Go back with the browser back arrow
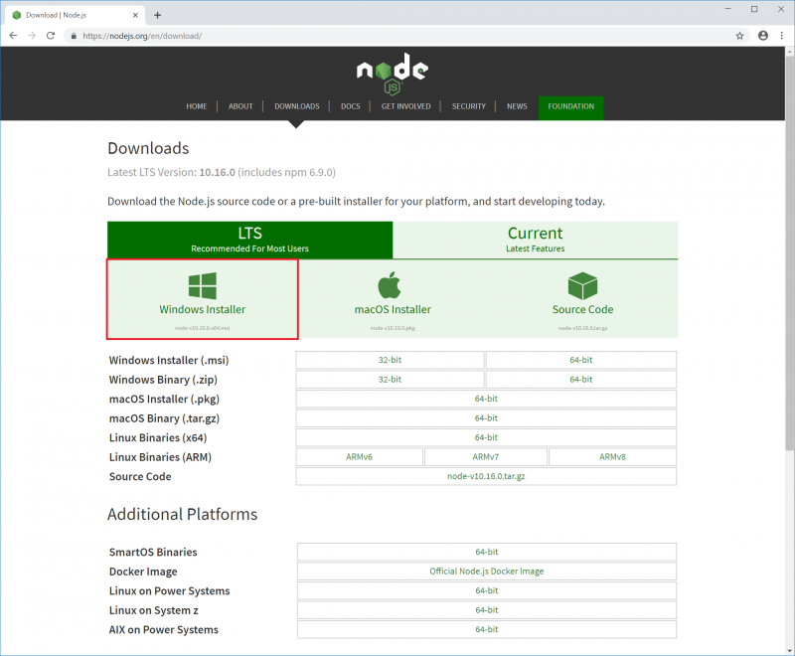 pos(13,36)
